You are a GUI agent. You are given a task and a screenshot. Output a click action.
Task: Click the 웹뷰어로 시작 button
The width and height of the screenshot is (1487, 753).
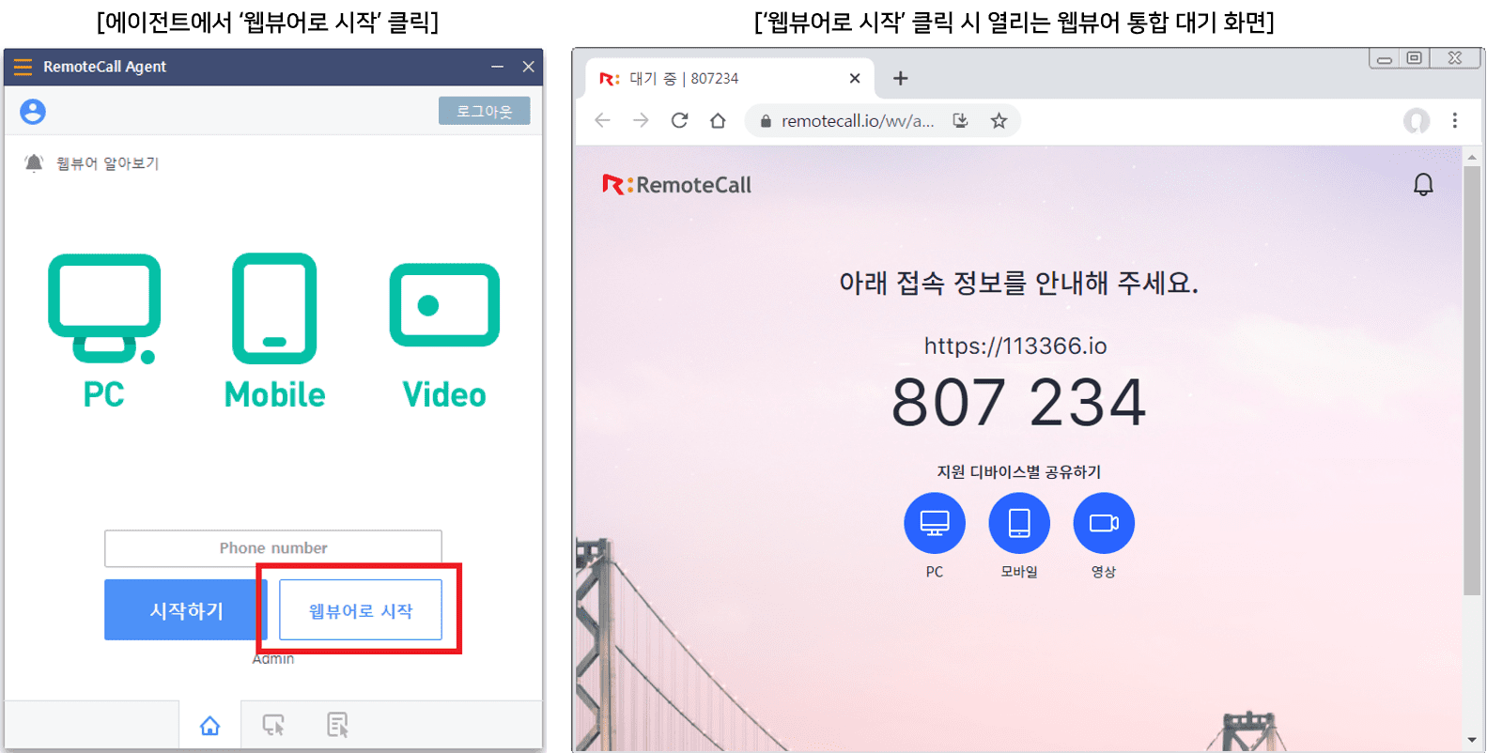click(361, 610)
